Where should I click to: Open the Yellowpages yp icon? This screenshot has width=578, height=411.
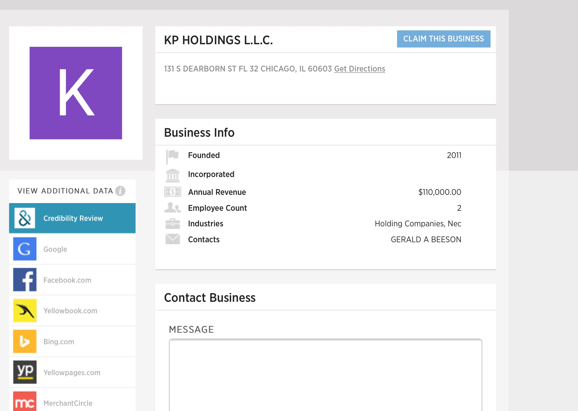(x=25, y=372)
